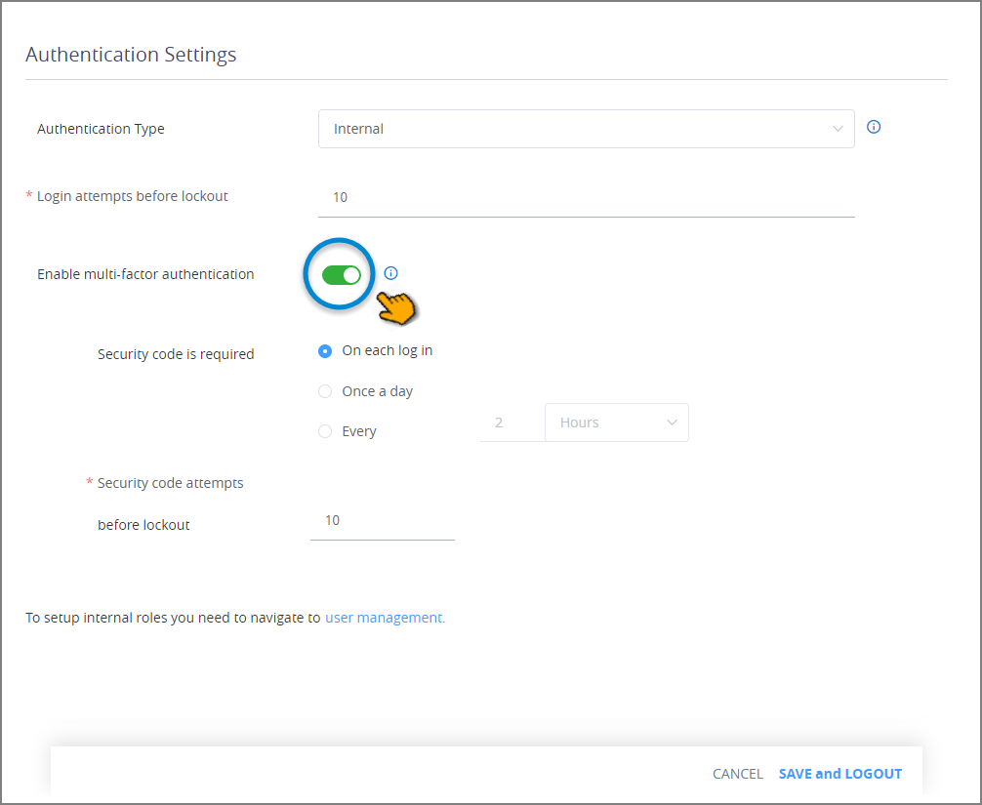Click the Security code is required label
This screenshot has height=805, width=982.
[x=176, y=354]
